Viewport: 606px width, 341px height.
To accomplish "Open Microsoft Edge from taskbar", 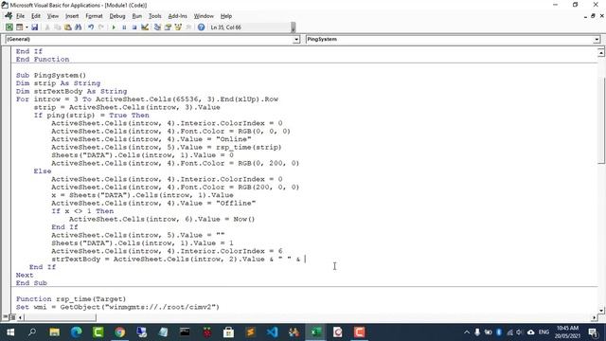I will (x=76, y=332).
